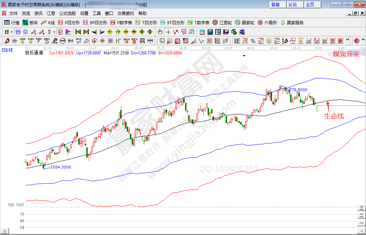Screen dimensions: 366x235
Task: Open the 行情 market quotes view
Action: [x=12, y=23]
